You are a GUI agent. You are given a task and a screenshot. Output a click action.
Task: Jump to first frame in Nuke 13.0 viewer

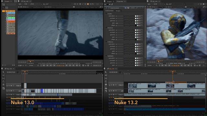(44, 65)
